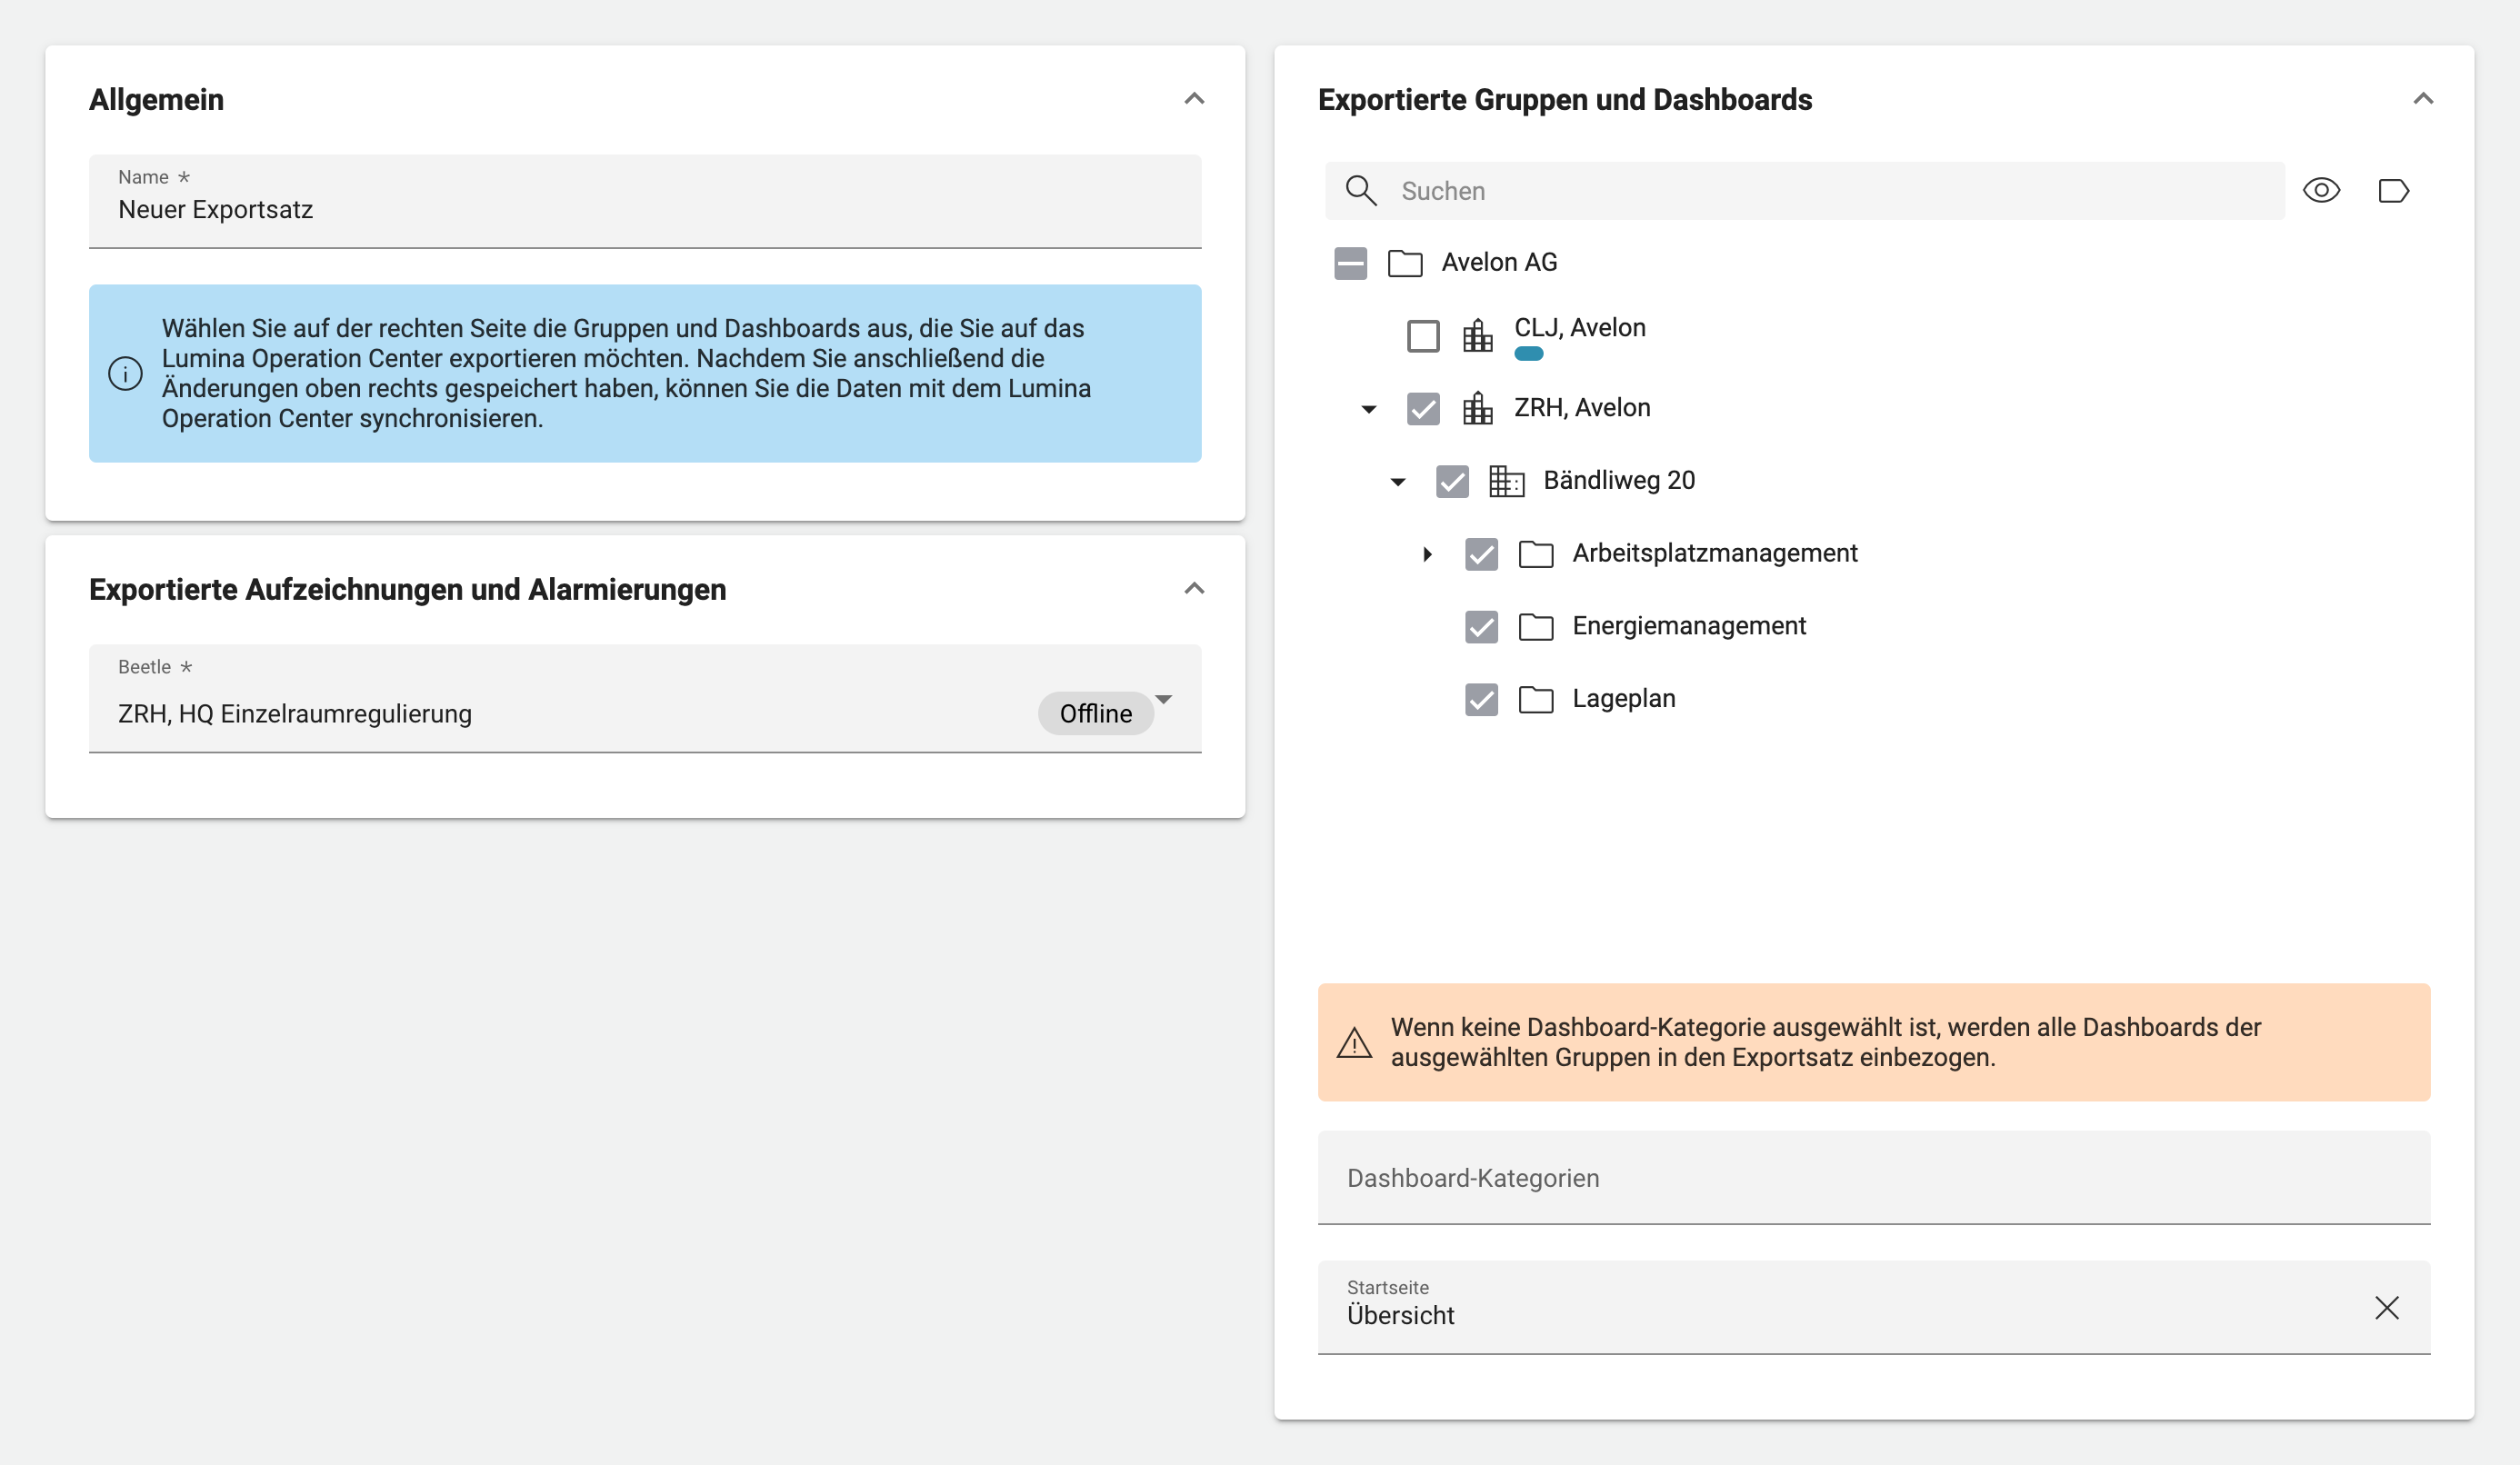Click the info icon in the blue notice

pos(125,374)
